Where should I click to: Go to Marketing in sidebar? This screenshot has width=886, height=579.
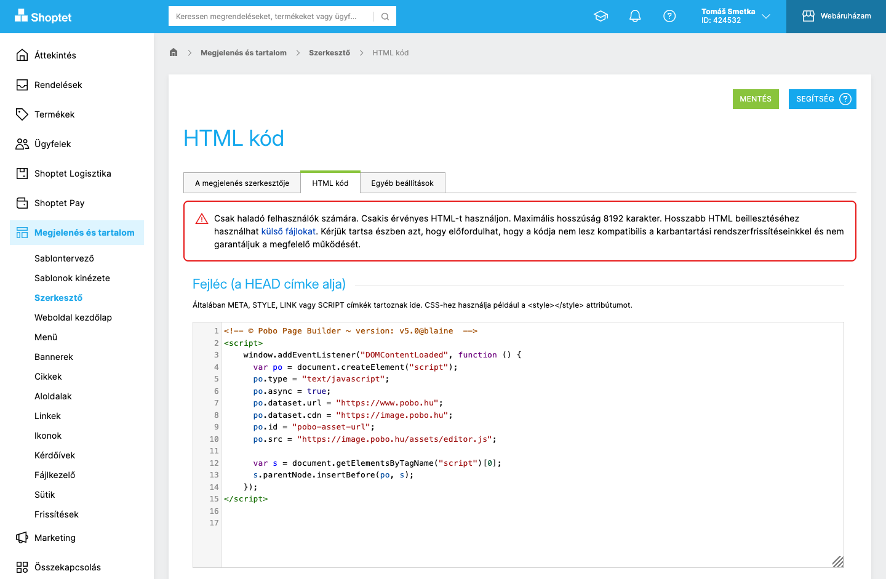[55, 538]
